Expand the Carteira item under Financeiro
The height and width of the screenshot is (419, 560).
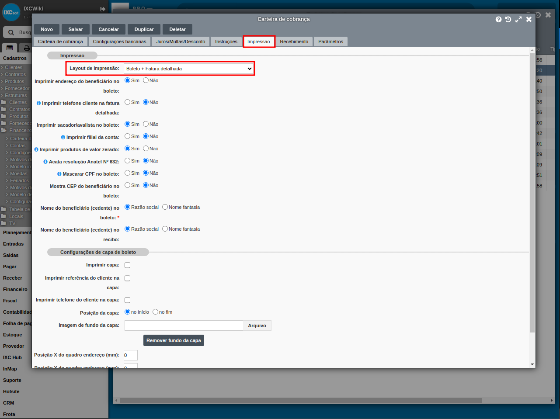tap(18, 139)
